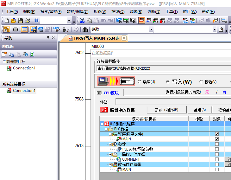This screenshot has width=231, height=180.
Task: Save the project with the floppy icon
Action: [20, 20]
